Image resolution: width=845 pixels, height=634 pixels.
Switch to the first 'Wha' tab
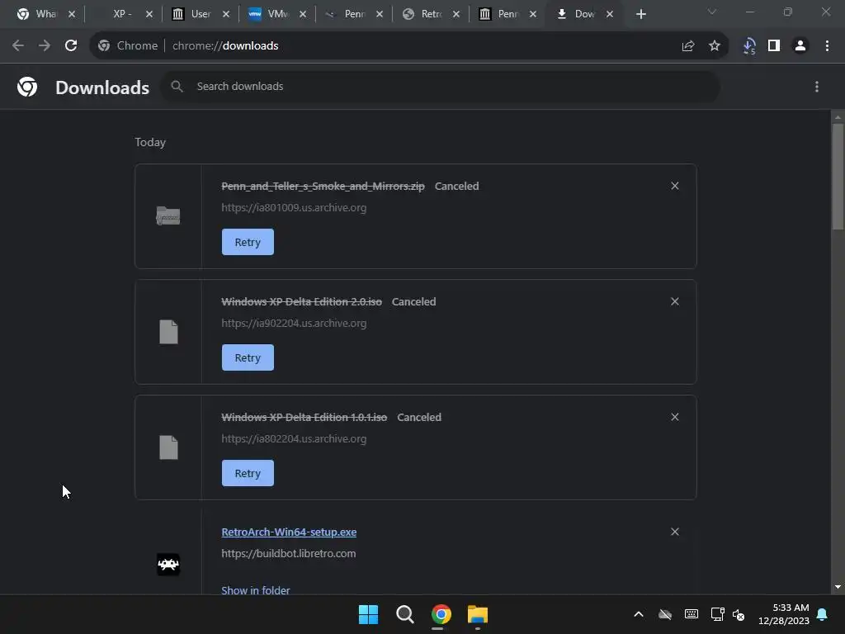46,14
